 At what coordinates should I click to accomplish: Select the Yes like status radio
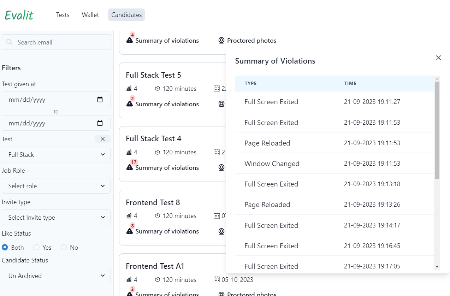[x=36, y=247]
